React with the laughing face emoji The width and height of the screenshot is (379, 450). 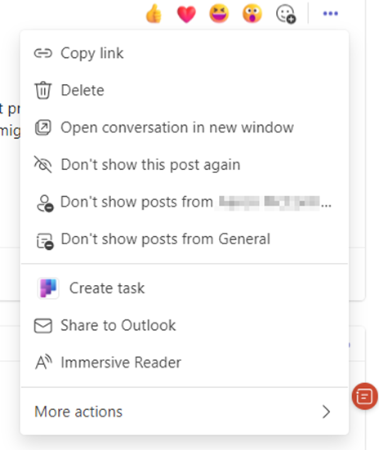click(220, 14)
